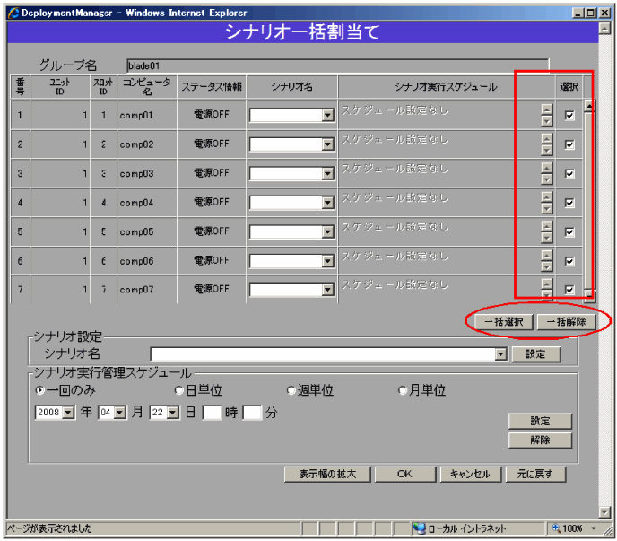Image resolution: width=617 pixels, height=541 pixels.
Task: Select the 一回のみ radio button
Action: pyautogui.click(x=39, y=390)
